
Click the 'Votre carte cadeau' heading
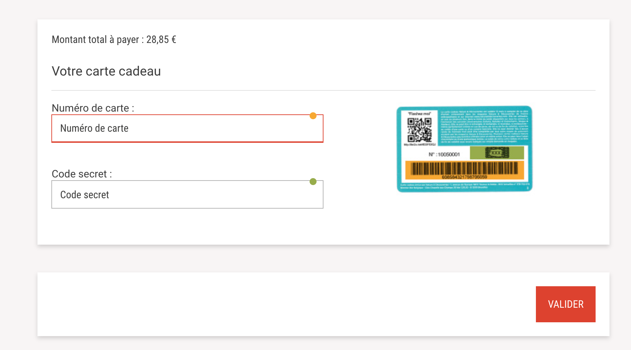point(106,71)
